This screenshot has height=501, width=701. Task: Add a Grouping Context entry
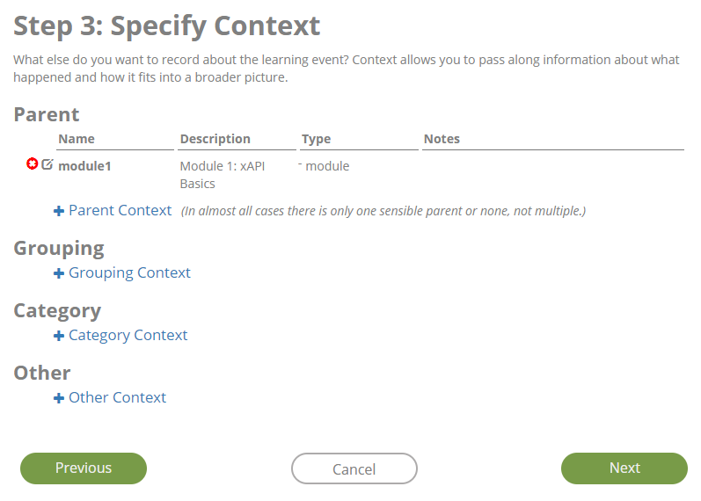pyautogui.click(x=129, y=272)
